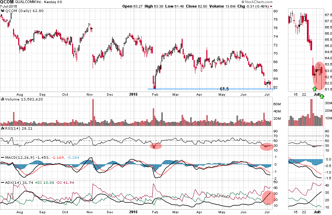Click the bold 2015 label under price chart

pos(133,94)
